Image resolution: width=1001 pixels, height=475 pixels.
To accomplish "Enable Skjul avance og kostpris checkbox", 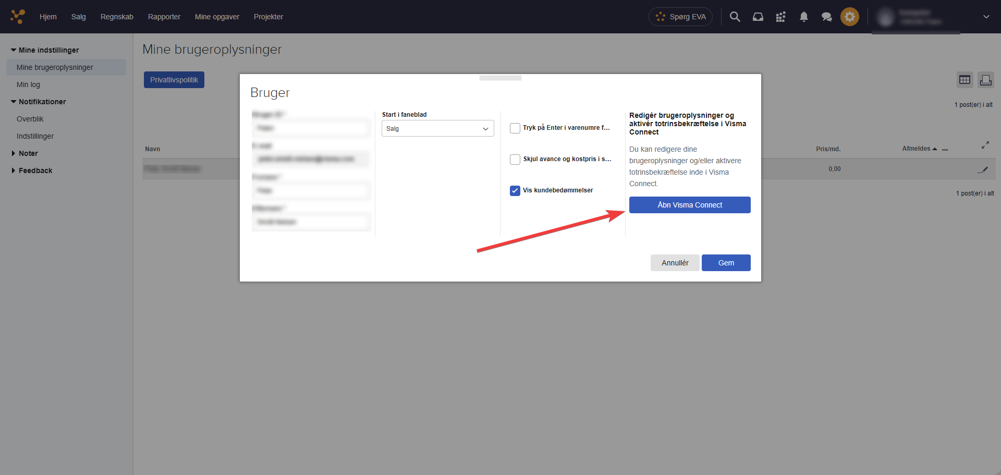I will click(x=515, y=159).
